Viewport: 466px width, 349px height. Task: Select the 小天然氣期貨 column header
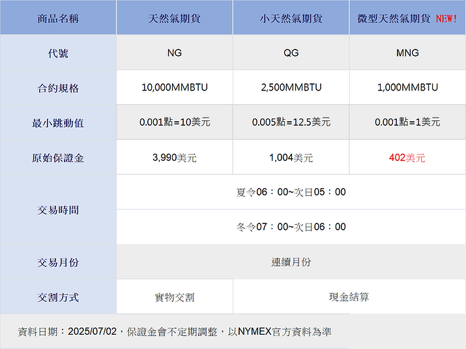291,18
